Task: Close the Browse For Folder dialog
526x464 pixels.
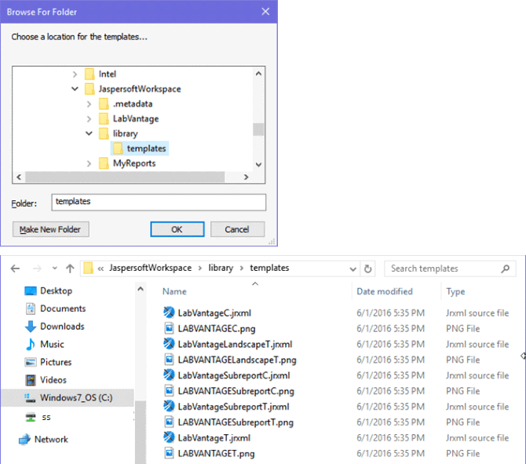Action: 265,12
